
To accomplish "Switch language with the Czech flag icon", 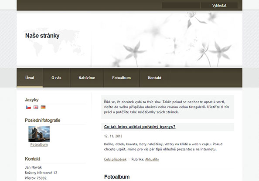I will (x=28, y=107).
